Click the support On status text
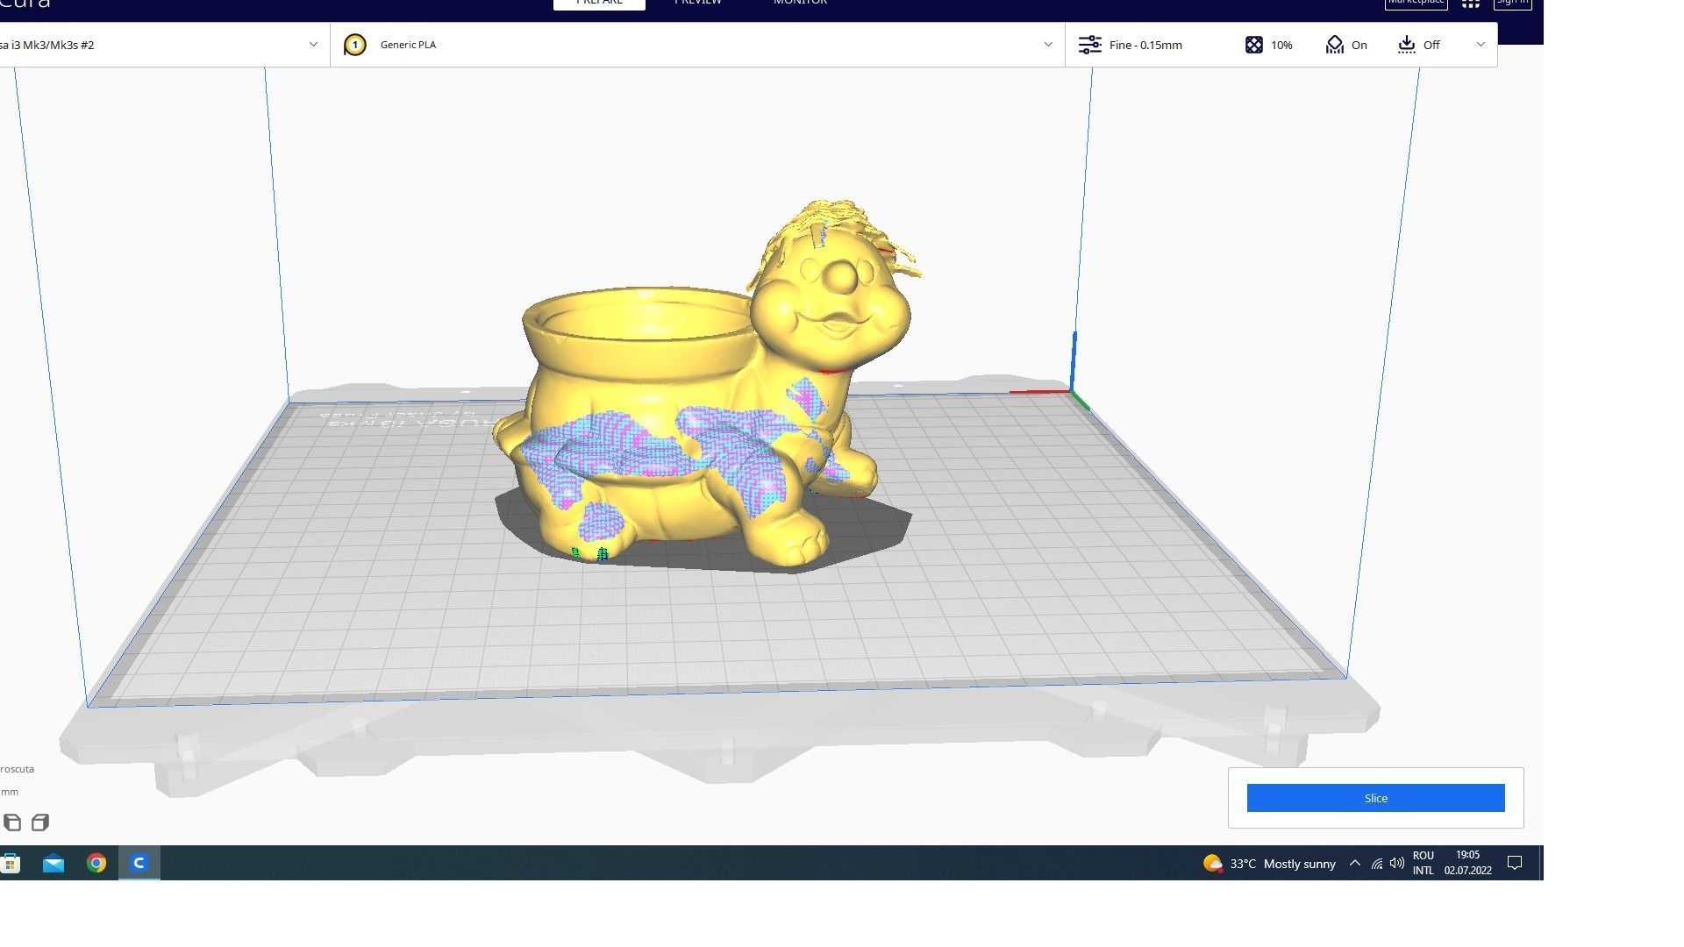Image resolution: width=1684 pixels, height=947 pixels. pos(1359,45)
